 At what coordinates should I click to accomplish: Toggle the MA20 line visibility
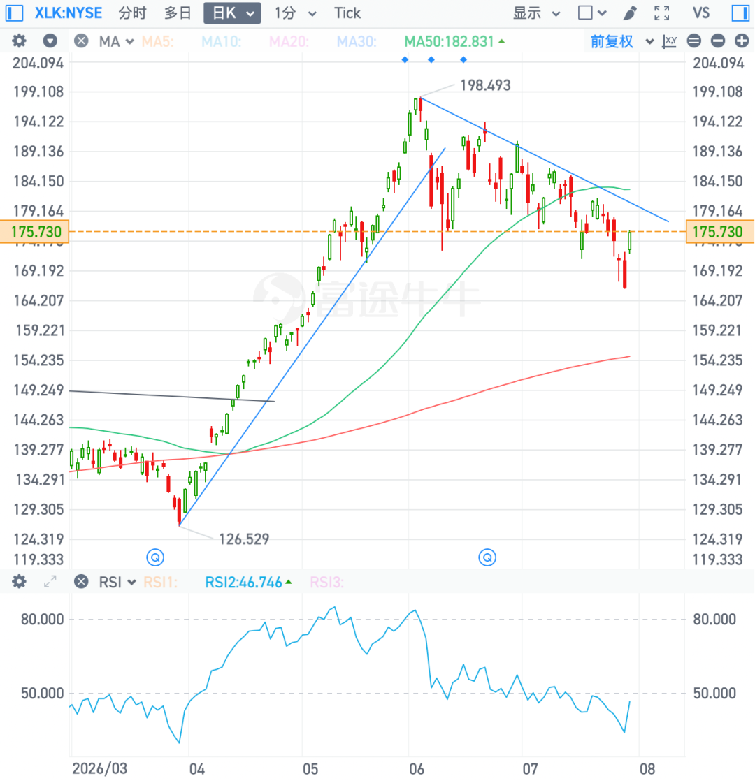point(289,41)
